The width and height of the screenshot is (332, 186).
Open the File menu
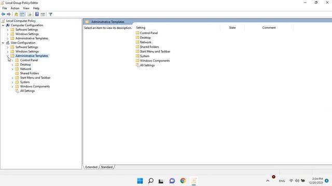(5, 8)
